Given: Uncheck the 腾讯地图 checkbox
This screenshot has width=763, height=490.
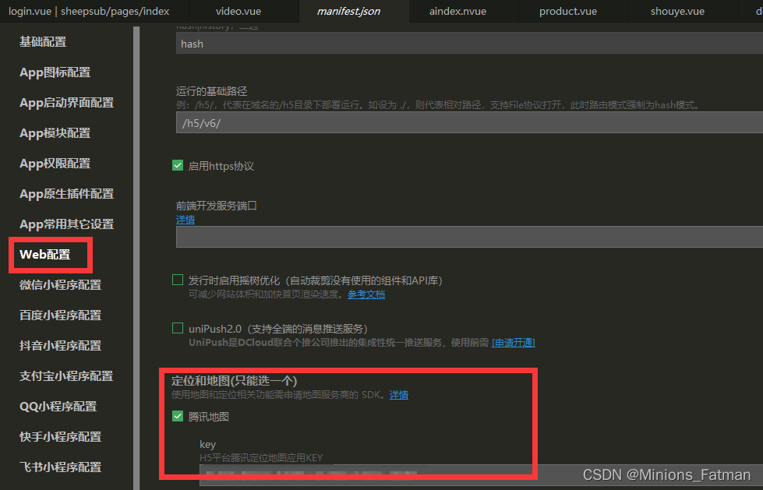Looking at the screenshot, I should [178, 416].
